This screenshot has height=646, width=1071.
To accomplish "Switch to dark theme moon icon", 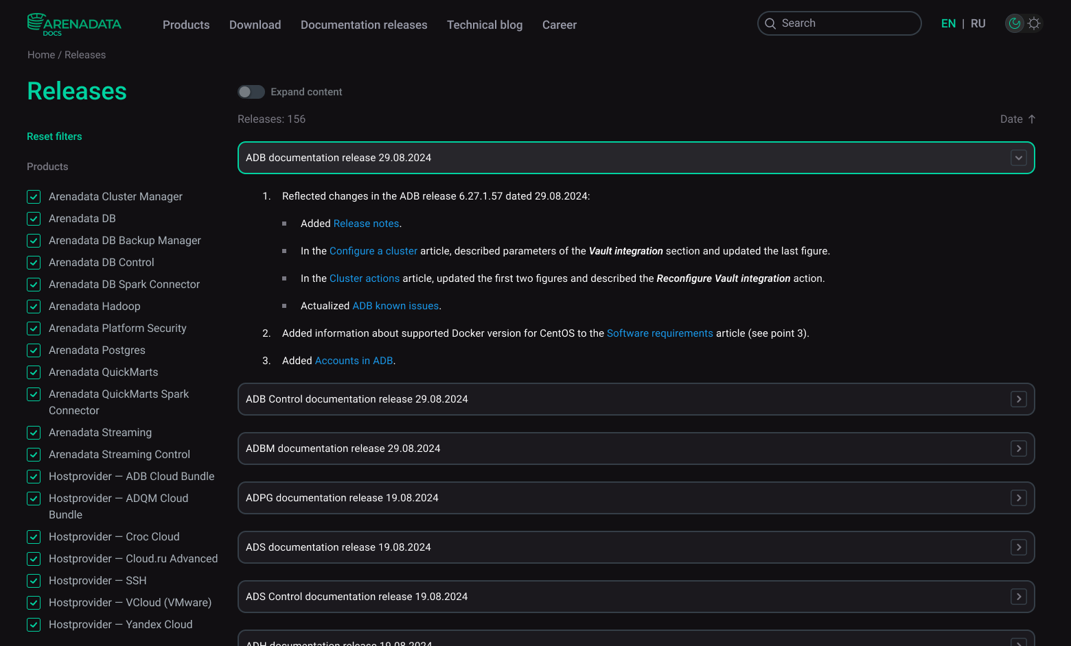I will [x=1014, y=23].
